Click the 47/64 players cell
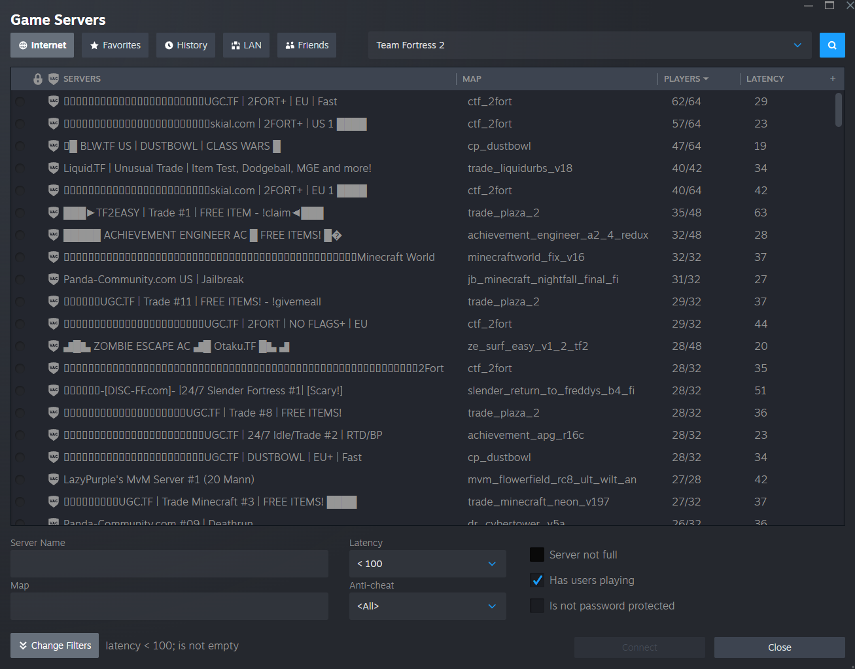Viewport: 855px width, 669px height. (x=686, y=146)
